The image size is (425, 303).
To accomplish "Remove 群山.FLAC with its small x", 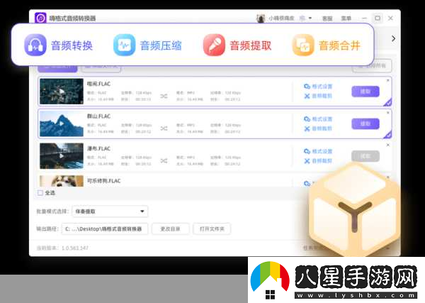I will click(388, 113).
